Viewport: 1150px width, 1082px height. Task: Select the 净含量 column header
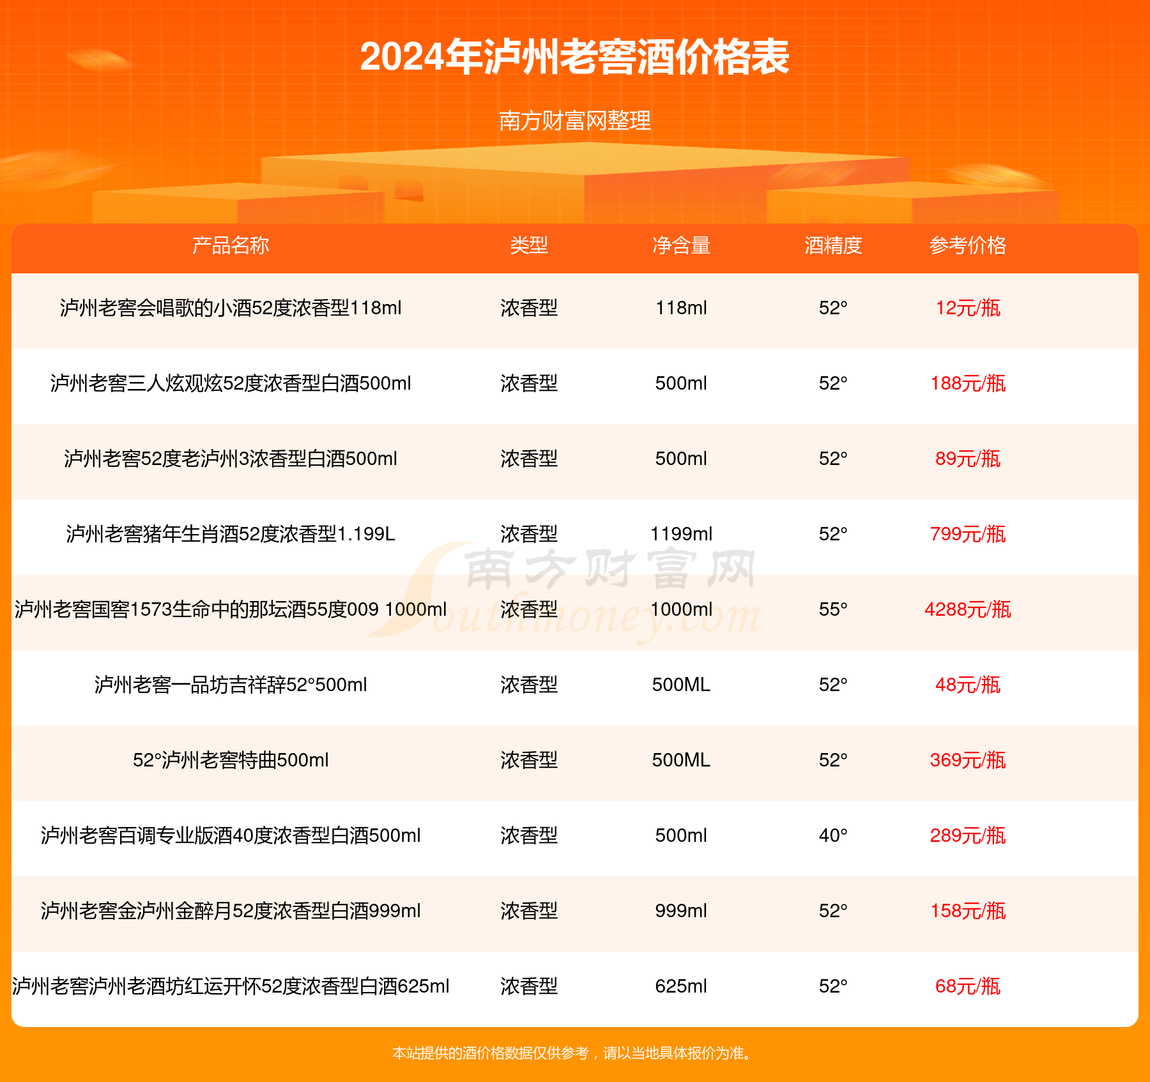click(681, 245)
